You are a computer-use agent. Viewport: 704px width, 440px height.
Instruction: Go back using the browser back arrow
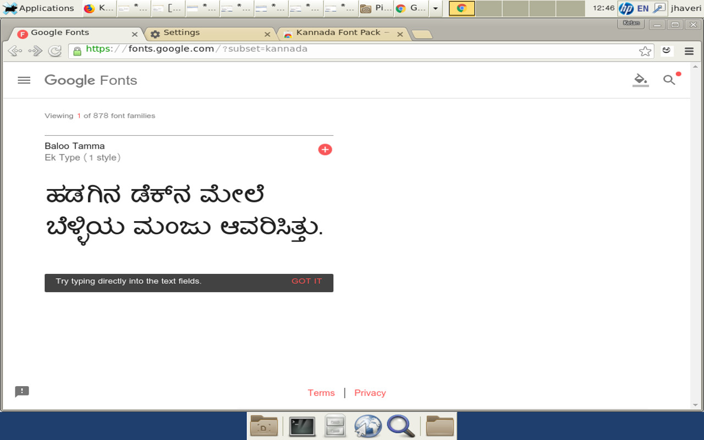[x=14, y=51]
